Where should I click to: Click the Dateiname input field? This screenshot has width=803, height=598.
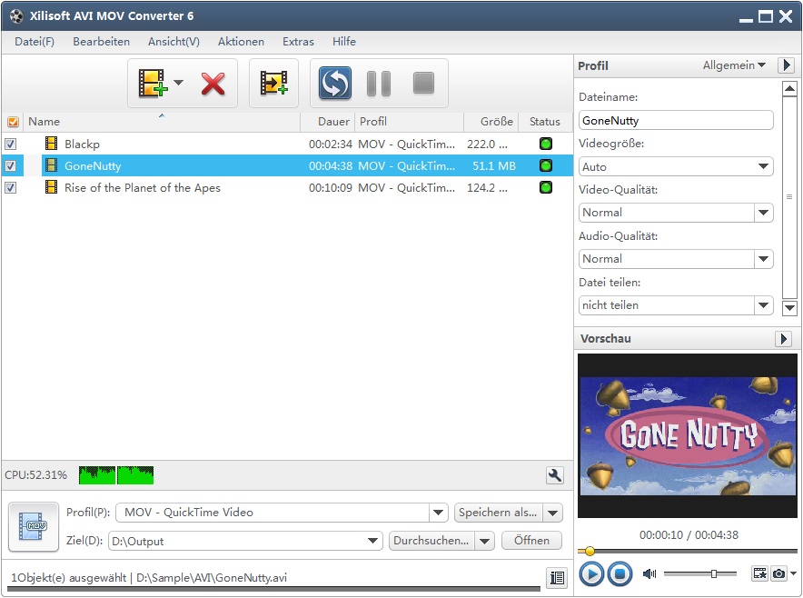pyautogui.click(x=676, y=121)
